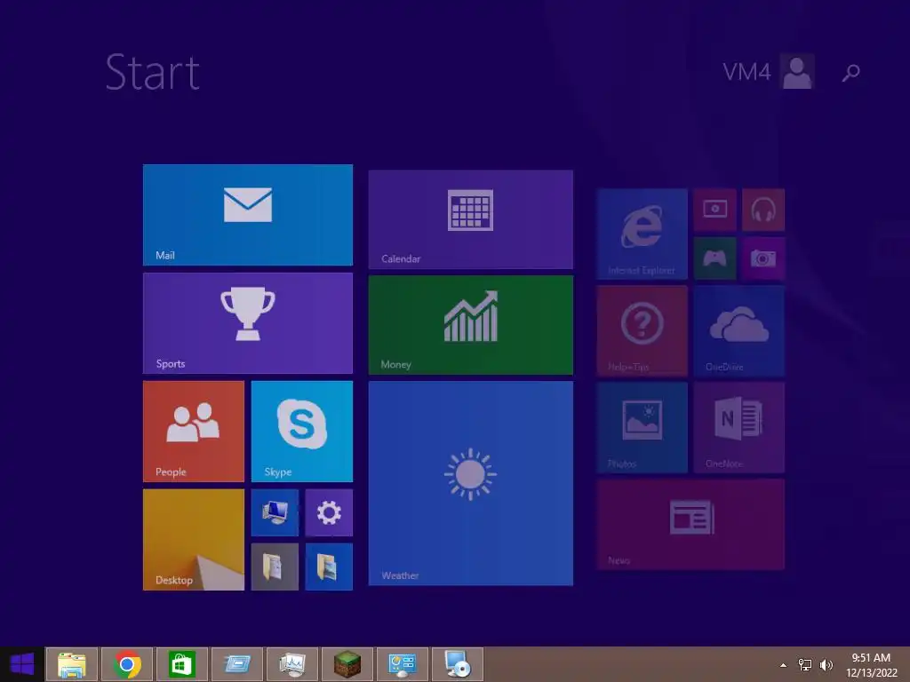Open the Photos tile
The width and height of the screenshot is (910, 682).
coord(642,427)
